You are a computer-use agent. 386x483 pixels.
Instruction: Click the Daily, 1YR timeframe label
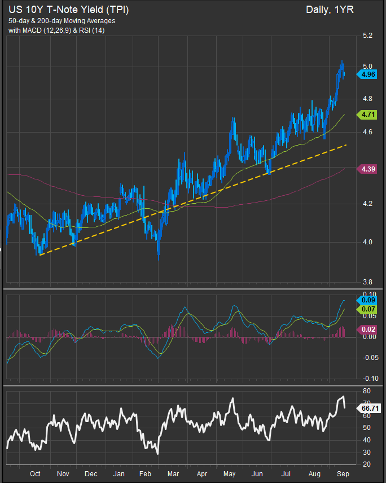pyautogui.click(x=330, y=10)
